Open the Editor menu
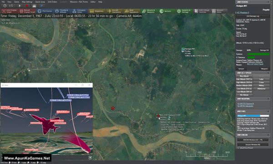The width and height of the screenshot is (273, 164). (x=93, y=2)
